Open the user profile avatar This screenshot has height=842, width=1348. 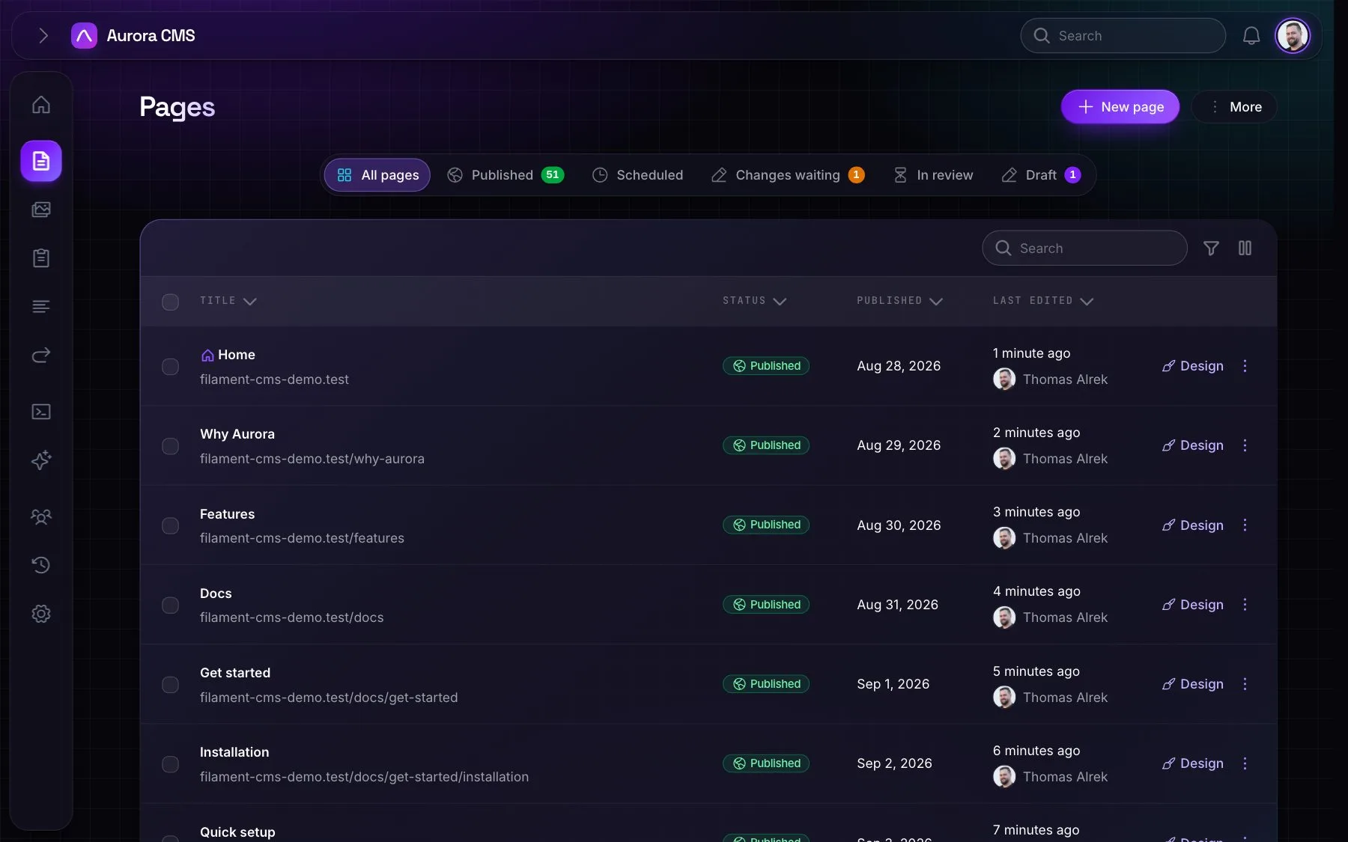tap(1293, 35)
